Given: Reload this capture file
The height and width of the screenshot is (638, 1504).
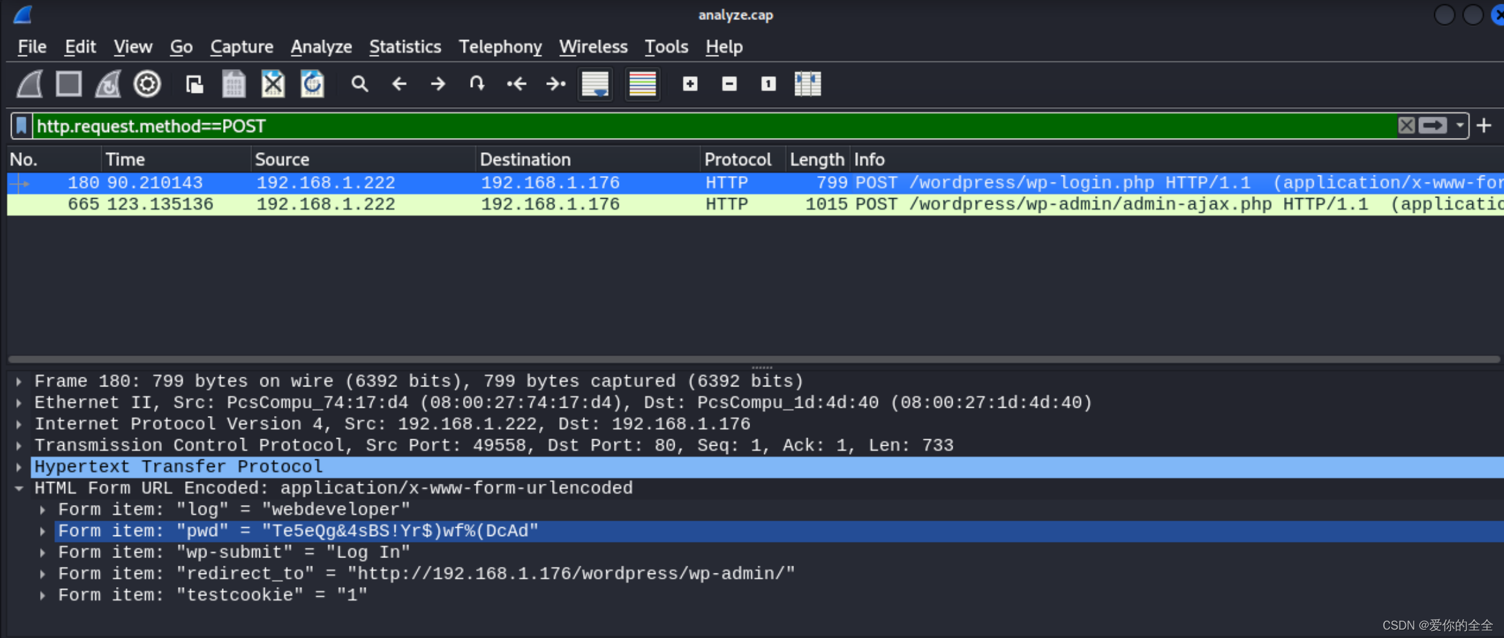Looking at the screenshot, I should pos(312,84).
